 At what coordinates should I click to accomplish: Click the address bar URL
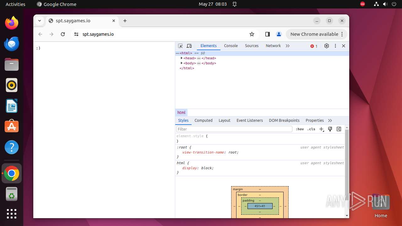(x=98, y=34)
